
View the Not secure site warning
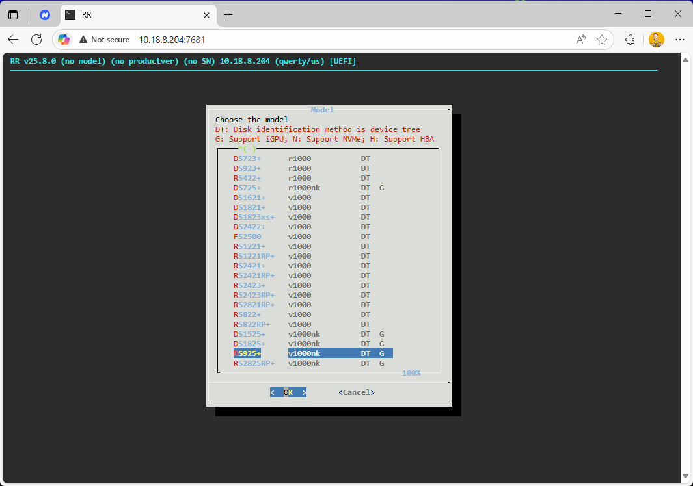104,40
